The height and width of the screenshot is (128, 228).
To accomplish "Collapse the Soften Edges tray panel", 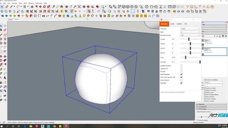I will tap(211, 109).
